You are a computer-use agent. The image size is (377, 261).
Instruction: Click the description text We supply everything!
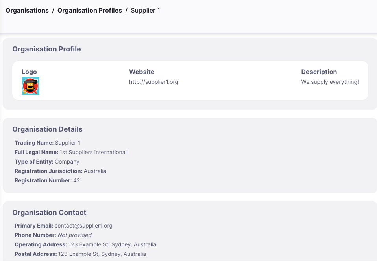[330, 82]
